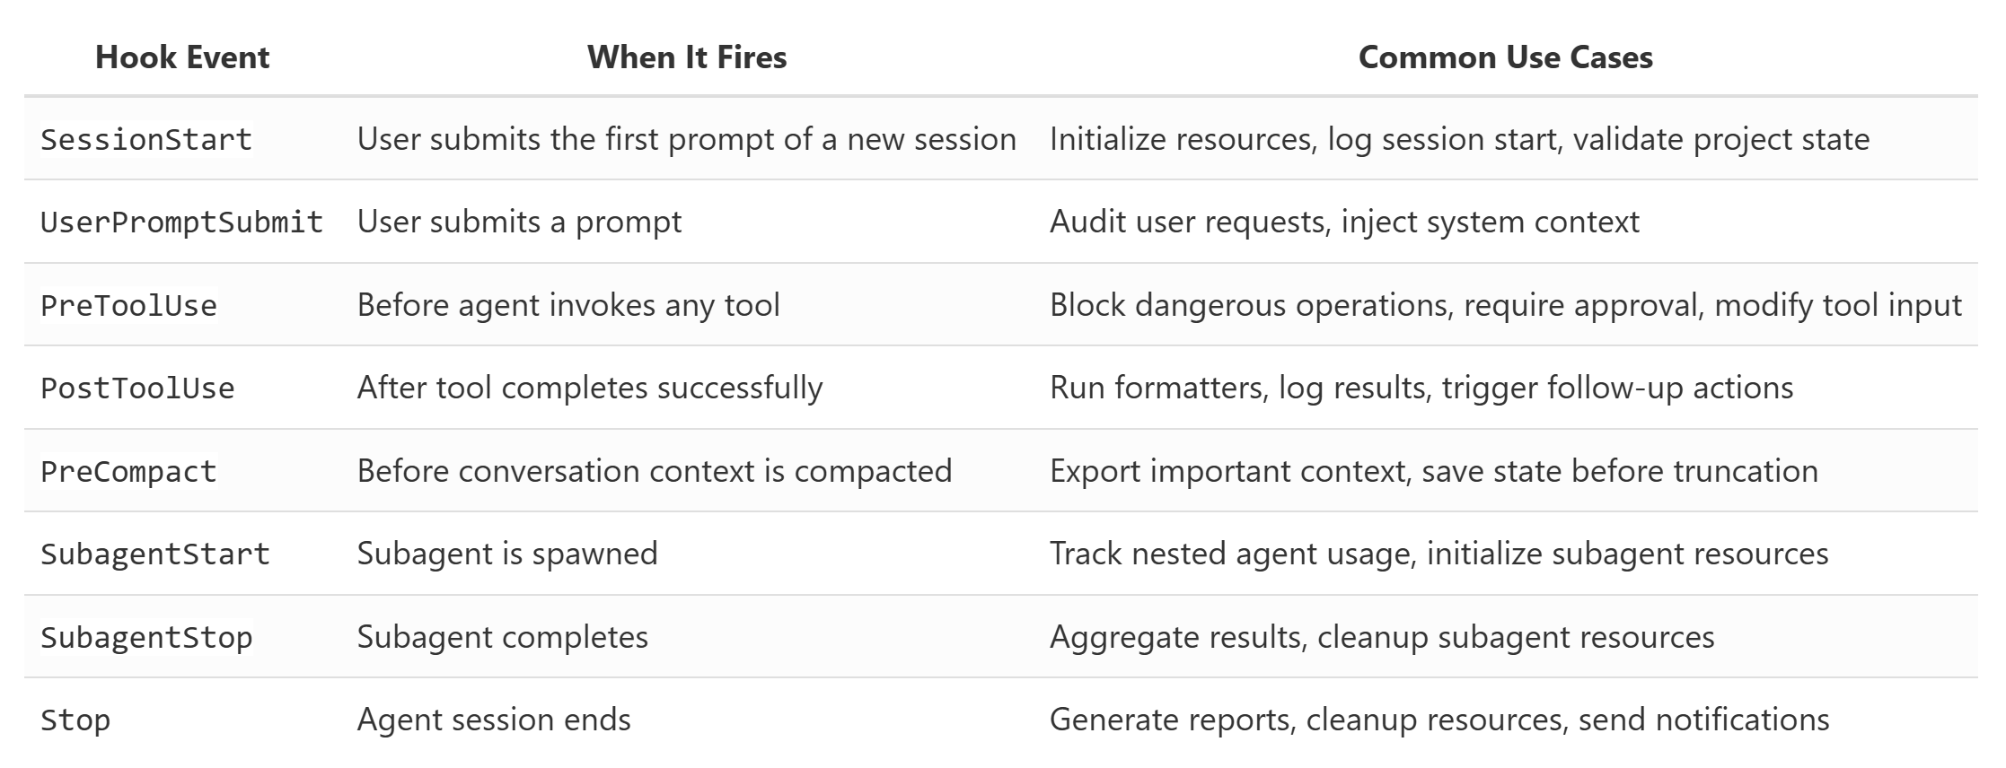Select the UserPromptSubmit code label
The image size is (2006, 768).
tap(181, 222)
